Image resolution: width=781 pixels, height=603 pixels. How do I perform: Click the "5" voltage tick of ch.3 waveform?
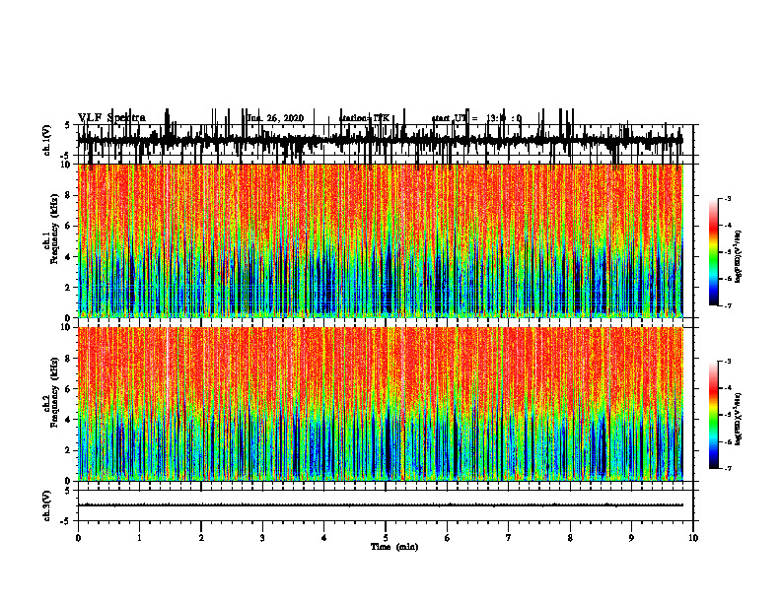coord(68,491)
